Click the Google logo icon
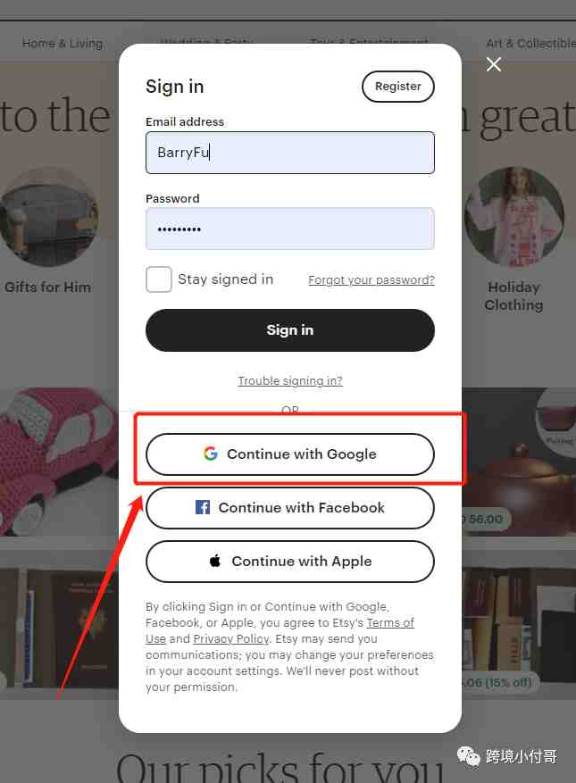The height and width of the screenshot is (783, 576). point(211,454)
